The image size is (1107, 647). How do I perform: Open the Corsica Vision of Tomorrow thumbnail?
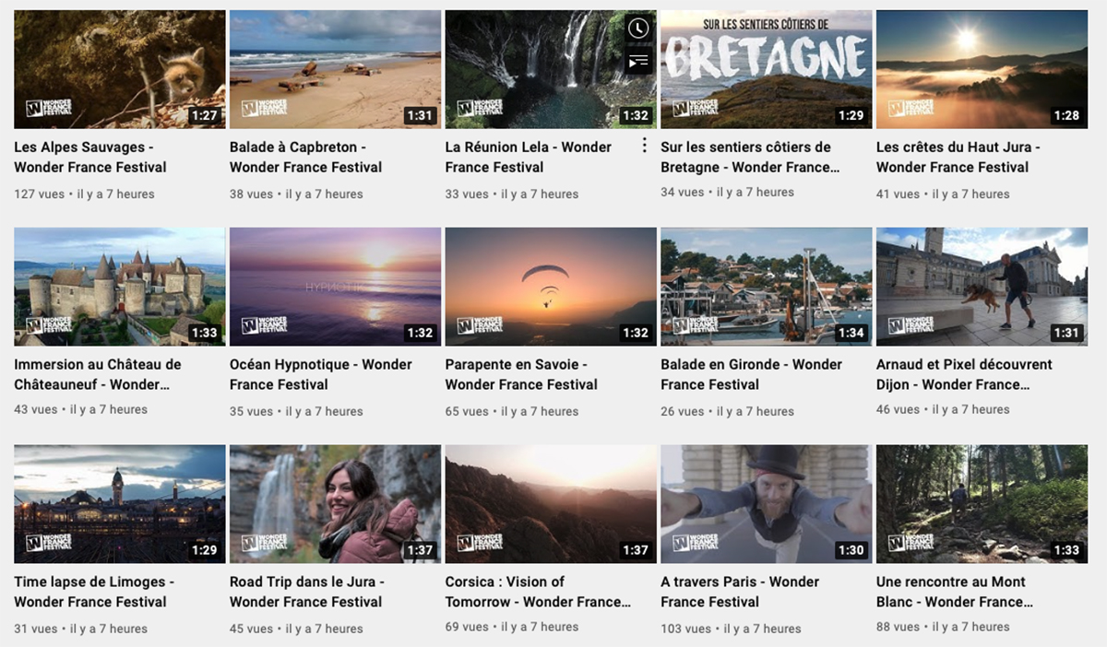tap(551, 504)
